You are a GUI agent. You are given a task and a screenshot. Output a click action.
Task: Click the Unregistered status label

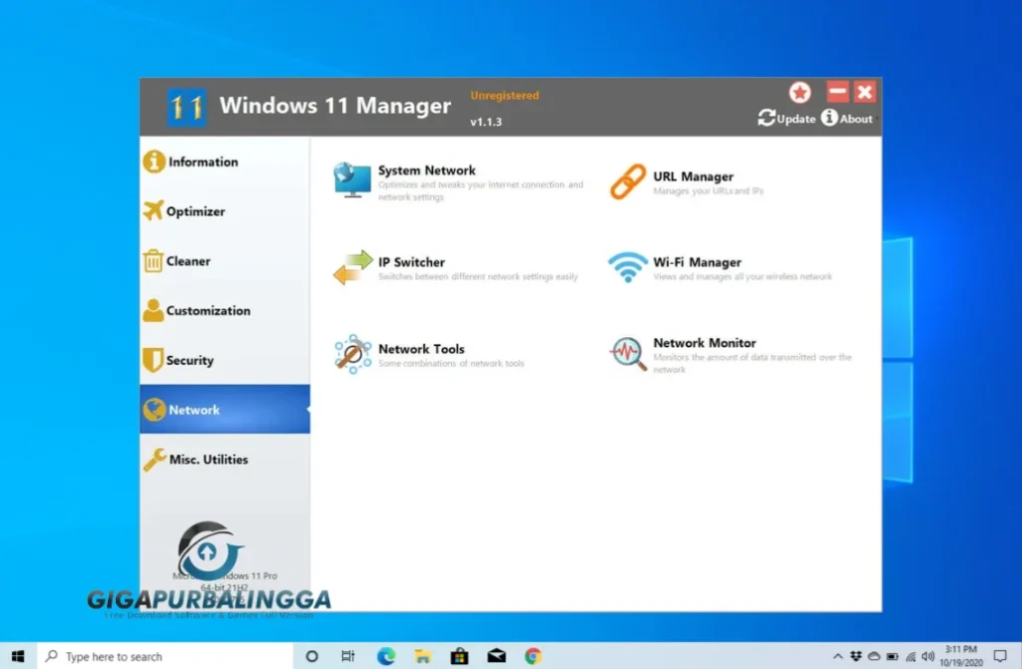coord(504,95)
